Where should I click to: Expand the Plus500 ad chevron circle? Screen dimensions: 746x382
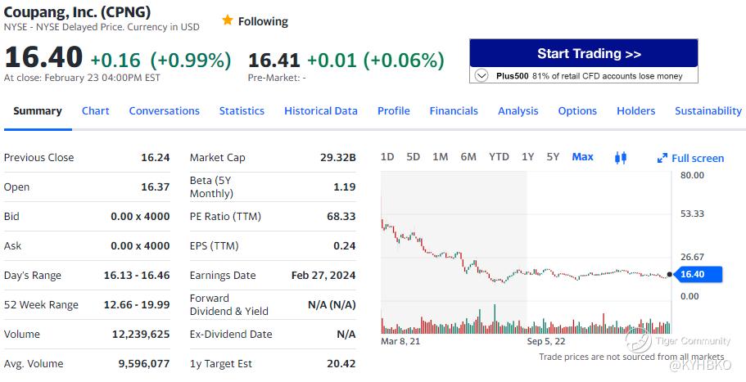(482, 75)
